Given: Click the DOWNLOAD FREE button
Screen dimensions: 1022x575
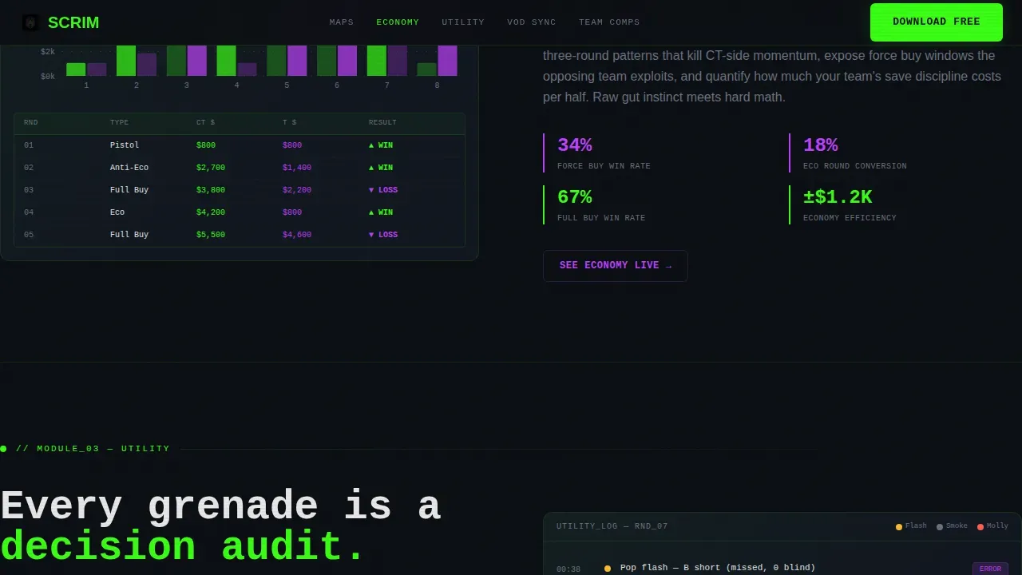Looking at the screenshot, I should (937, 22).
